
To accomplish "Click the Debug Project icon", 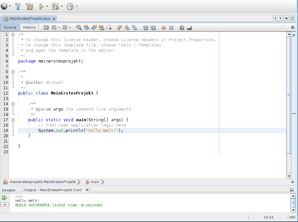I will (x=56, y=6).
